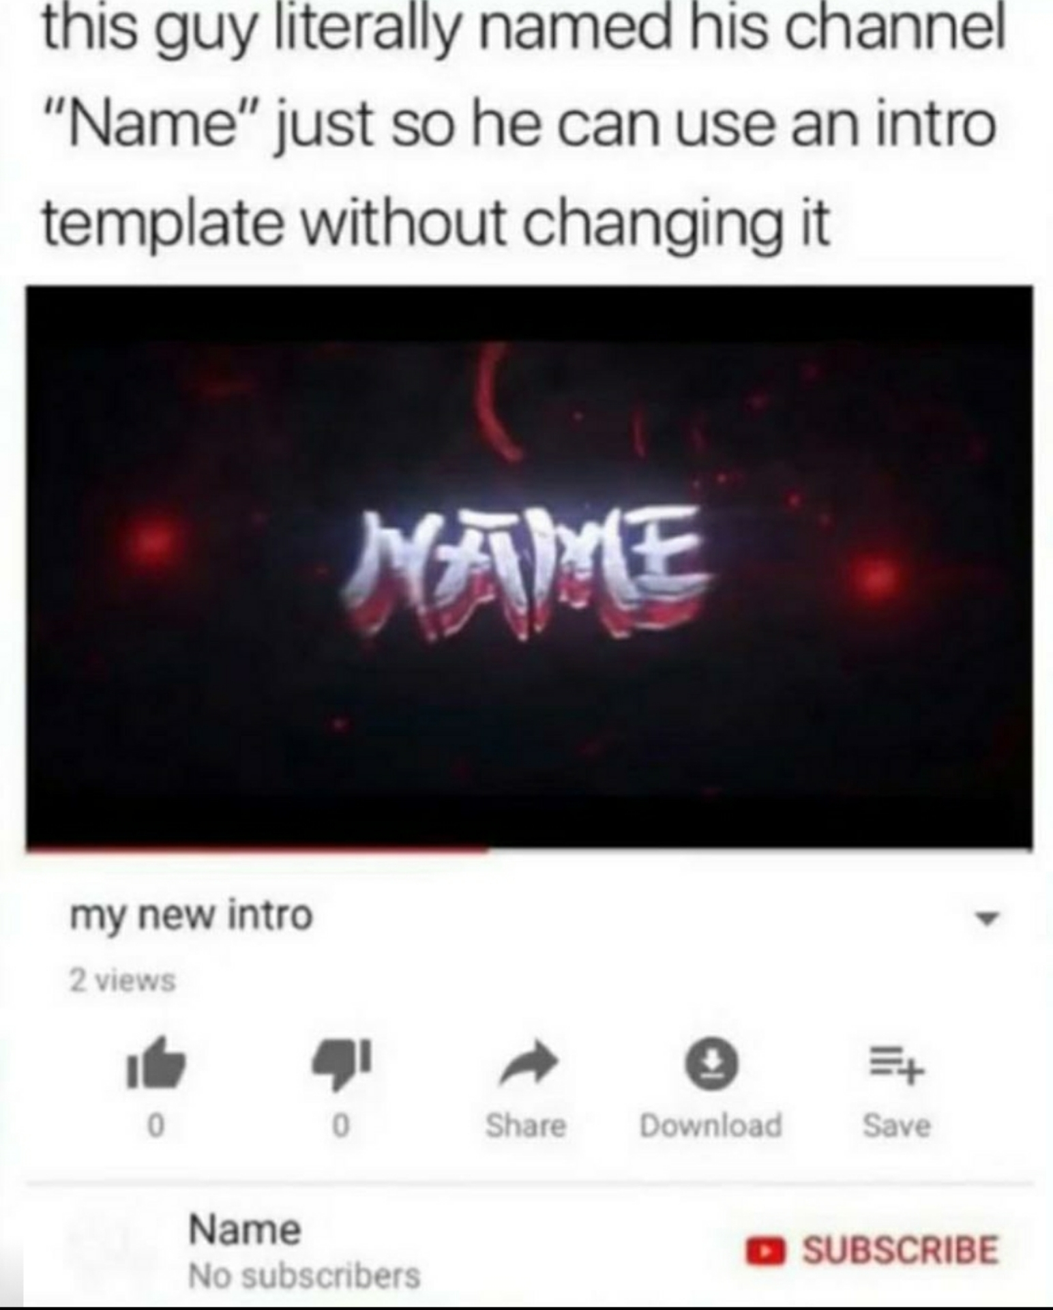1053x1310 pixels.
Task: Click the channel avatar beside Name
Action: [109, 1249]
